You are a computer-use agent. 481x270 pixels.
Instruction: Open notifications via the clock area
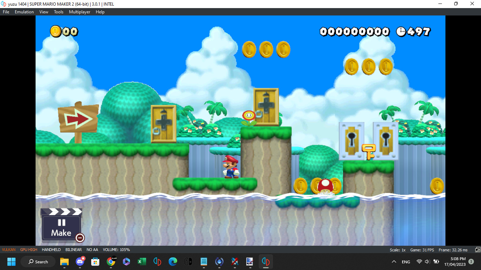point(456,262)
